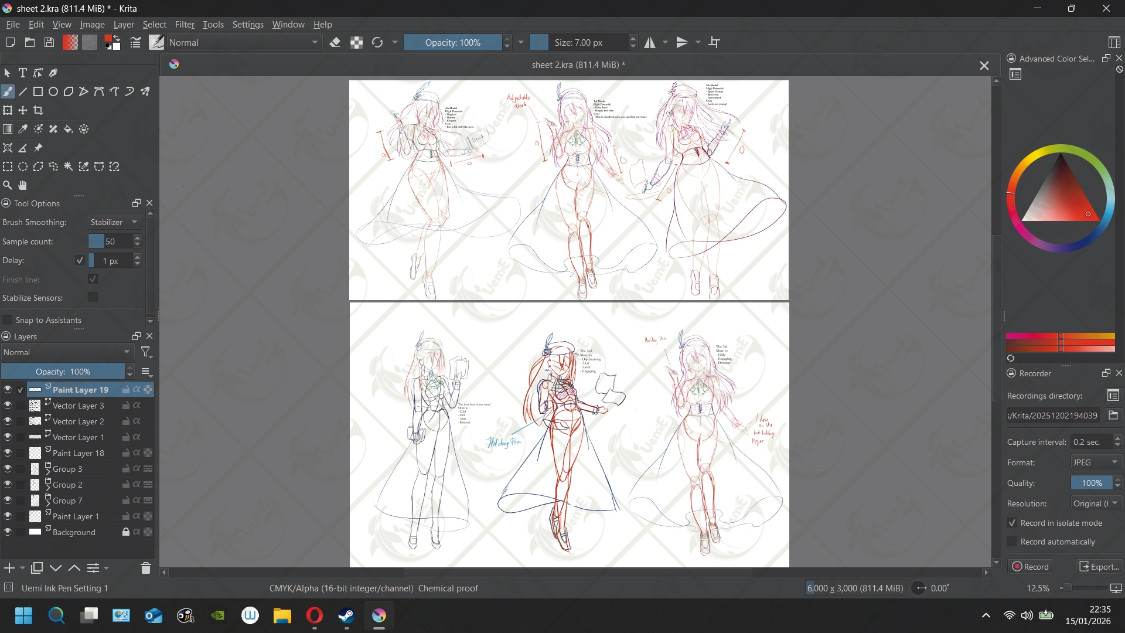Enable Snap to Assistants checkbox
Viewport: 1125px width, 633px height.
tap(8, 320)
